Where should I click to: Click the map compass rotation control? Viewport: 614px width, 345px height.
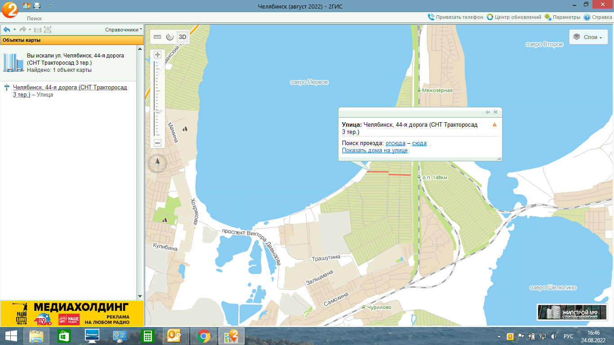tap(157, 164)
